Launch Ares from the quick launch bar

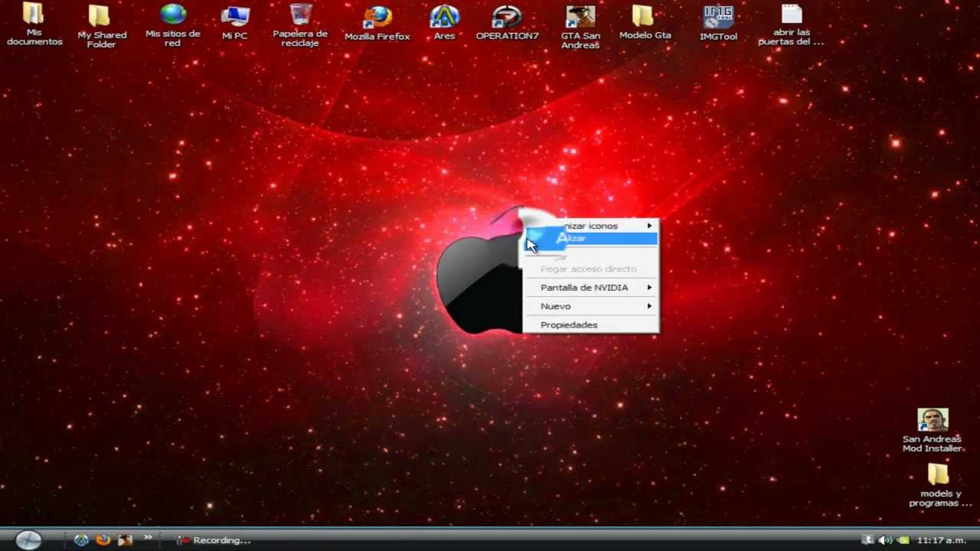(x=81, y=540)
